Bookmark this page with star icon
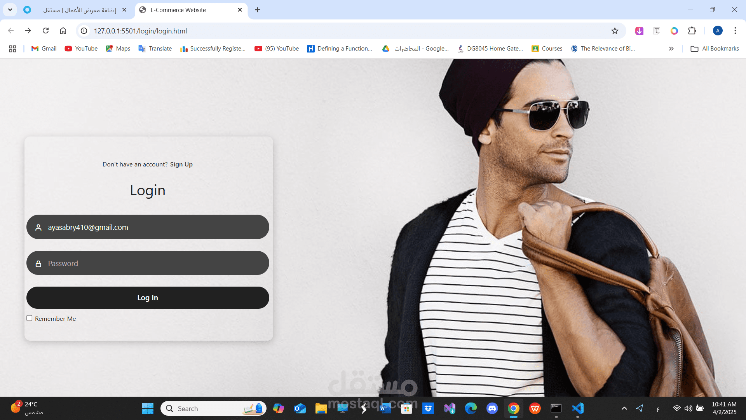The height and width of the screenshot is (420, 746). click(615, 31)
